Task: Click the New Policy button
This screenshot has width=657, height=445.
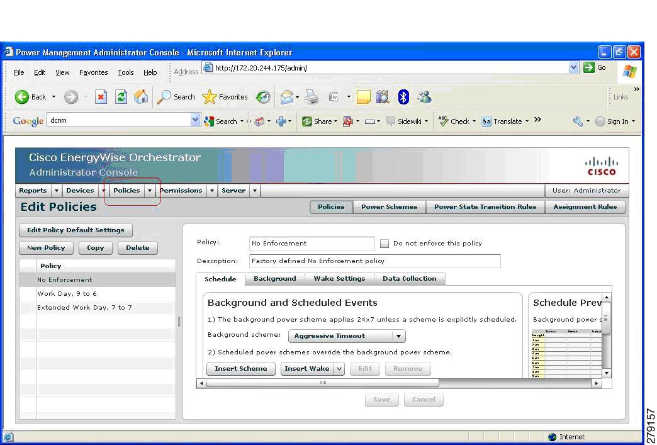Action: 46,248
